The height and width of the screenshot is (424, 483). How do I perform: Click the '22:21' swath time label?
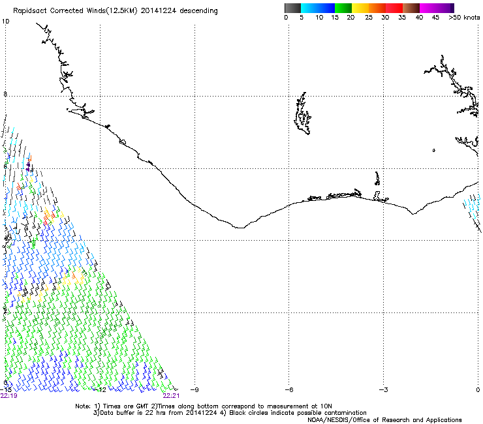point(171,396)
